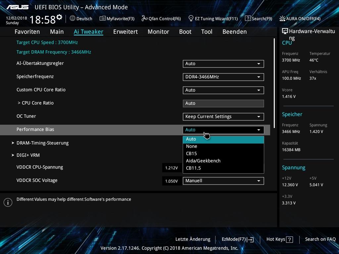Open the Beenden tab
This screenshot has height=254, width=339.
coord(235,32)
